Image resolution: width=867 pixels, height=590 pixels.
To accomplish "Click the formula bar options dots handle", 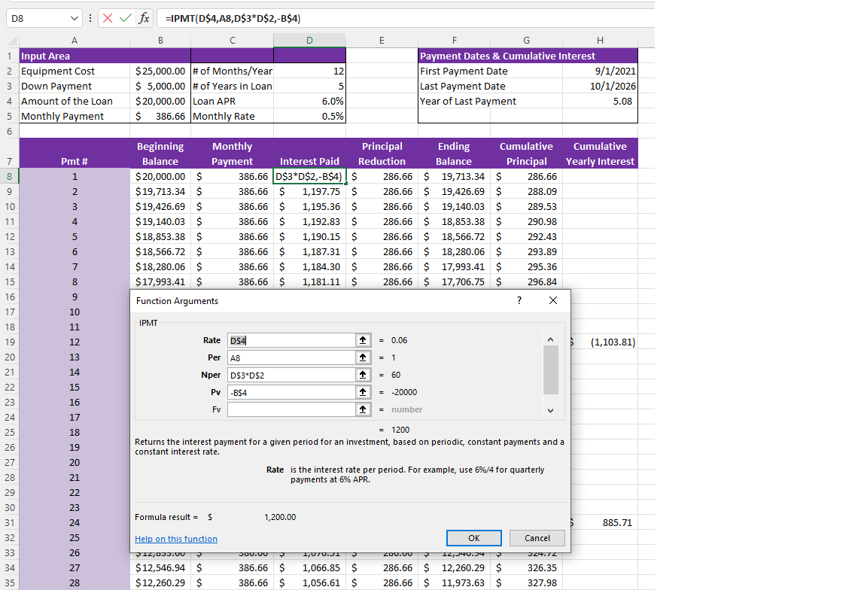I will click(x=90, y=18).
